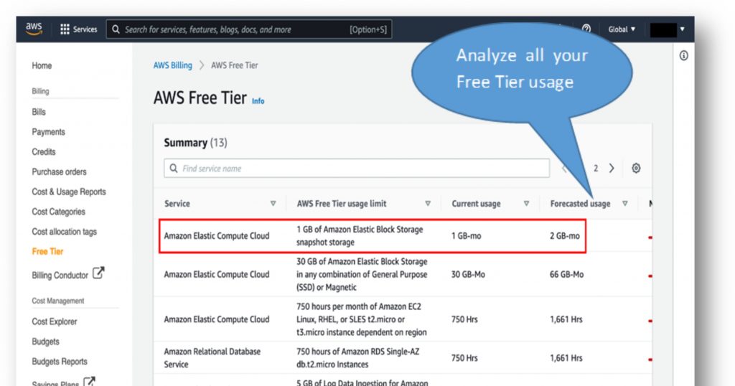Click '1 GB of Amazon Elastic Block Storage' cell
This screenshot has height=386, width=735.
(x=360, y=235)
